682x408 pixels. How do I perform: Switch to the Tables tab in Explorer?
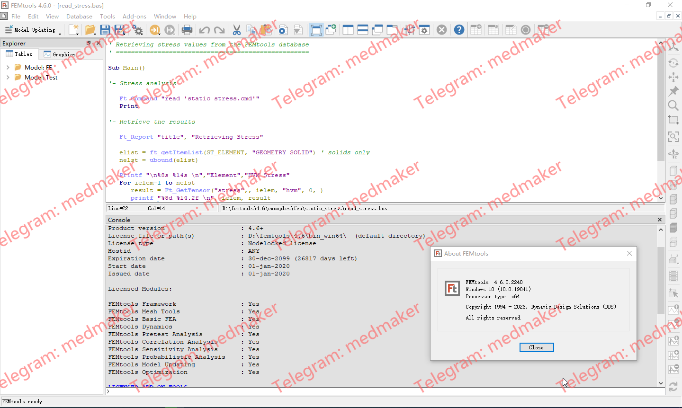pos(19,54)
